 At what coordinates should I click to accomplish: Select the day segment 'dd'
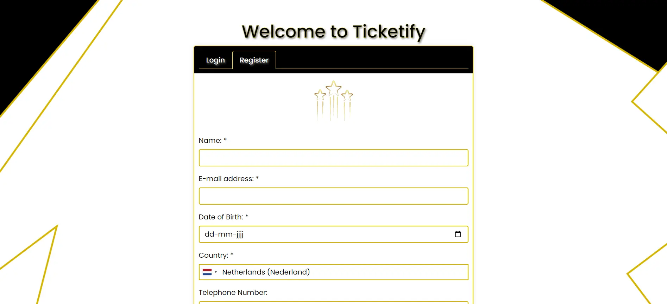point(209,234)
